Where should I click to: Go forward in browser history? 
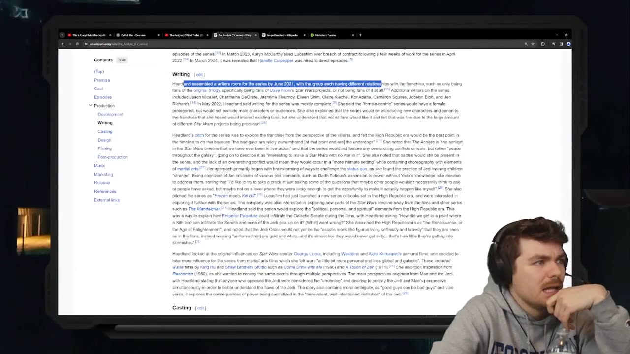coord(70,44)
